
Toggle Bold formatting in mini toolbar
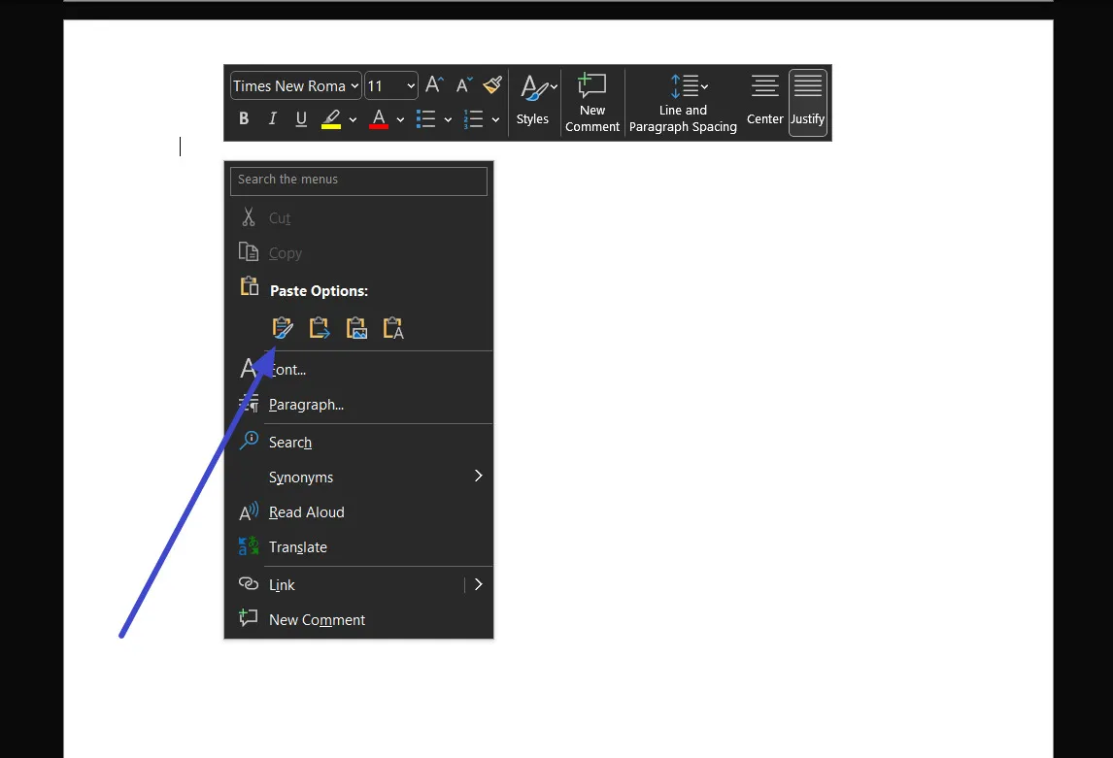click(x=244, y=118)
